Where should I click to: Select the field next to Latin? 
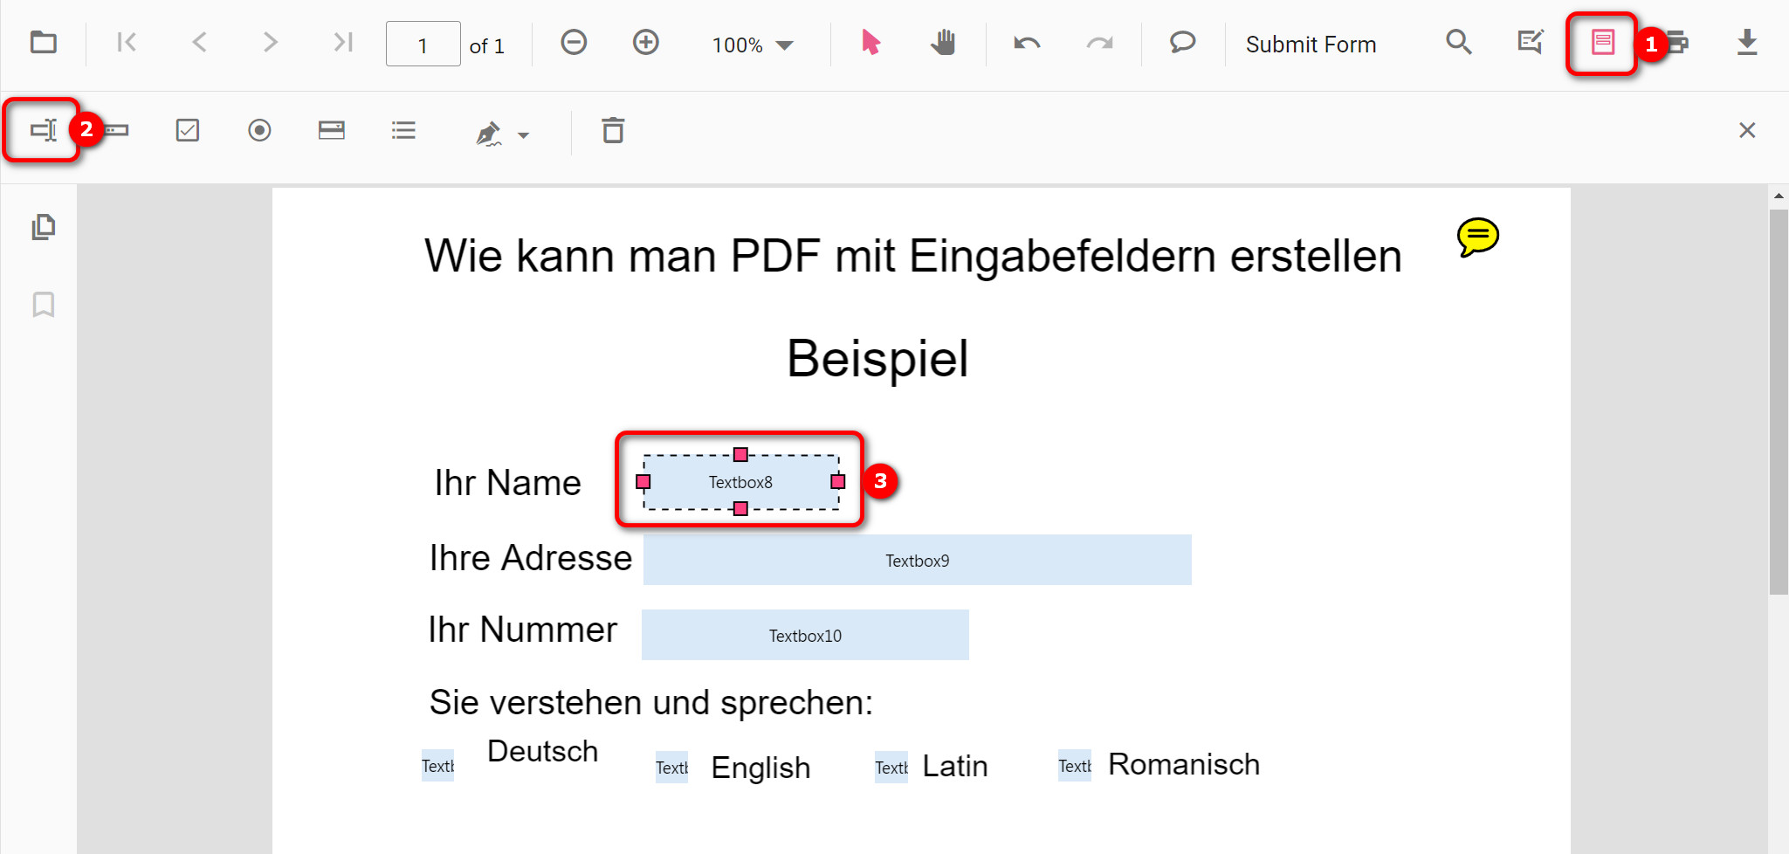(891, 768)
